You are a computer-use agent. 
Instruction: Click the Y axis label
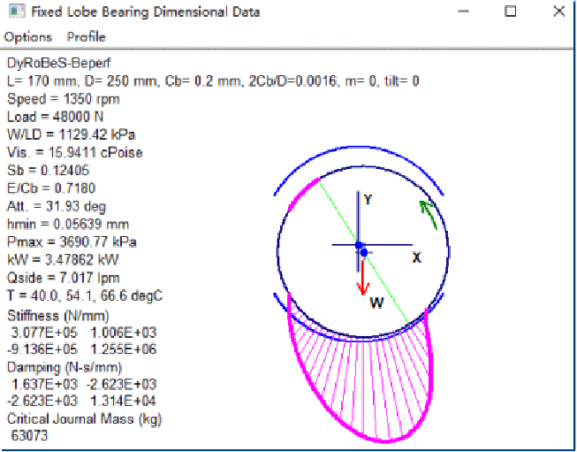368,201
